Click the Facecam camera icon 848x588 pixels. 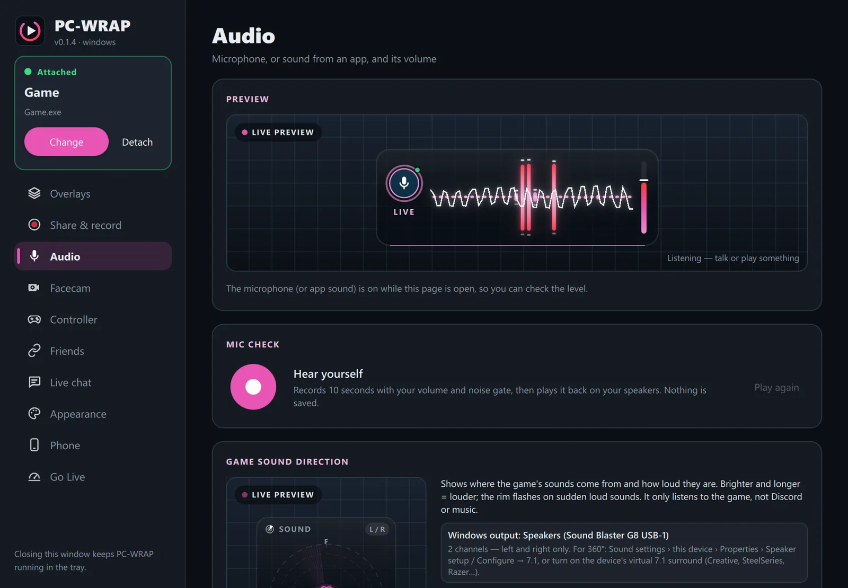[34, 288]
